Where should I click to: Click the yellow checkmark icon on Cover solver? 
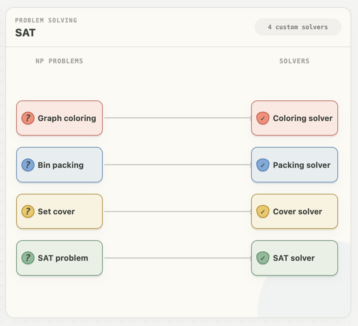(263, 211)
